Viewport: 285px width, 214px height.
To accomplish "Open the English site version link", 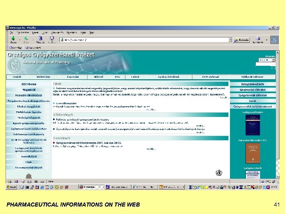I will point(17,77).
